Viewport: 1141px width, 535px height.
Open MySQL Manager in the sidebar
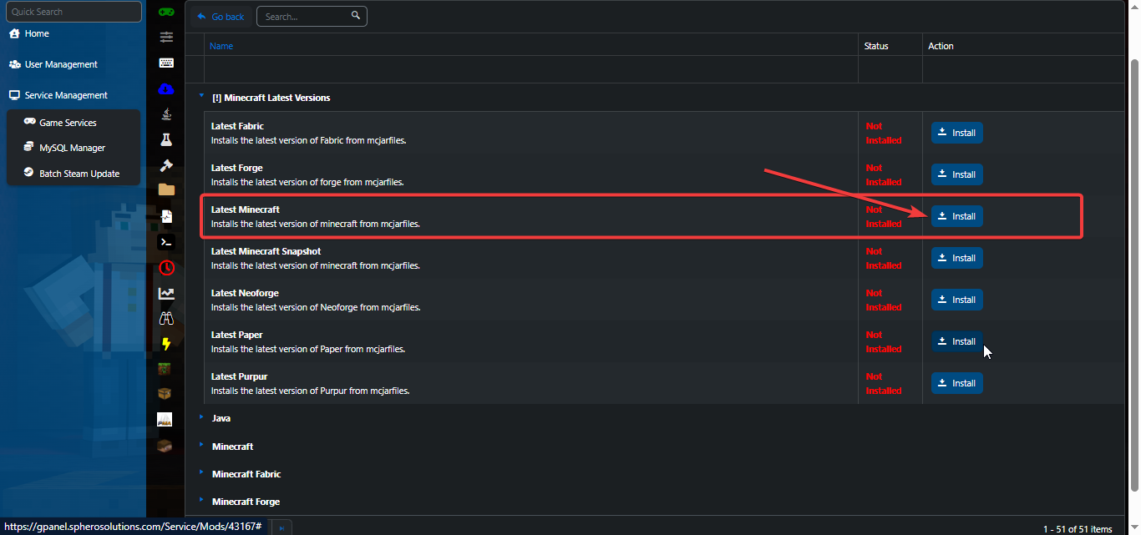[x=72, y=148]
